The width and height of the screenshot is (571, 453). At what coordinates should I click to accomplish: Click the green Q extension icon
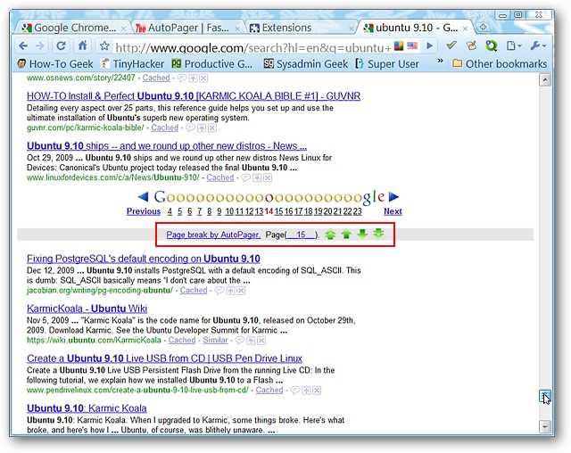pos(492,45)
